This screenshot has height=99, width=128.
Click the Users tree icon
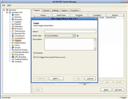(x=13, y=45)
